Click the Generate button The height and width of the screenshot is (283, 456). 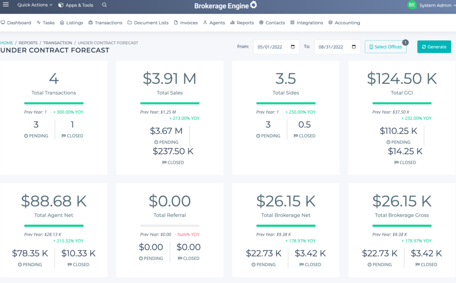(x=434, y=46)
